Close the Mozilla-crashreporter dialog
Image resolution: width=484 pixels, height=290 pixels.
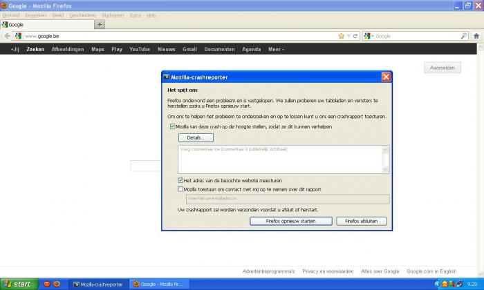(x=386, y=77)
